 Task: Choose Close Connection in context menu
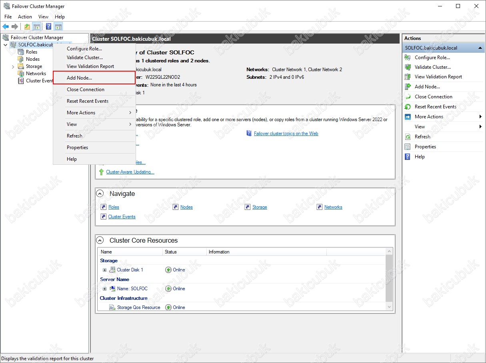point(94,90)
